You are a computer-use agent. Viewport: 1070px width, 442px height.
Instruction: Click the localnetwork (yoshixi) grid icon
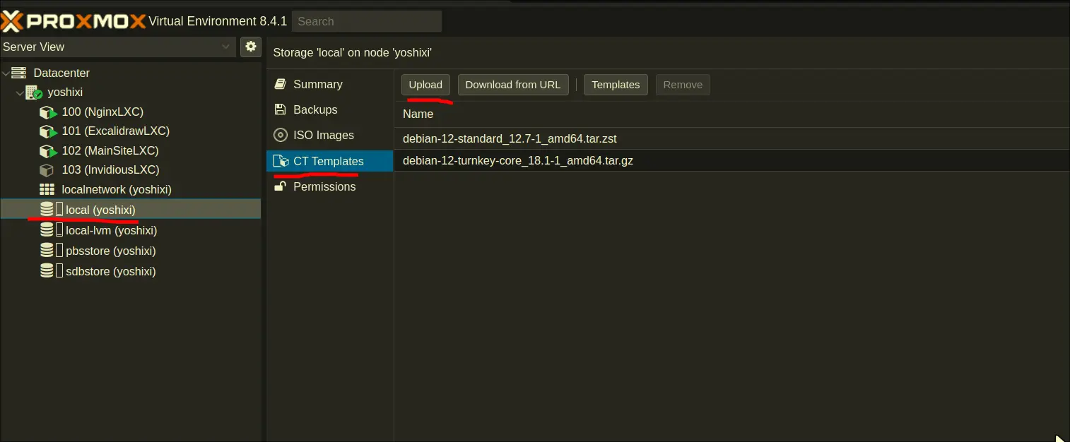(x=47, y=189)
